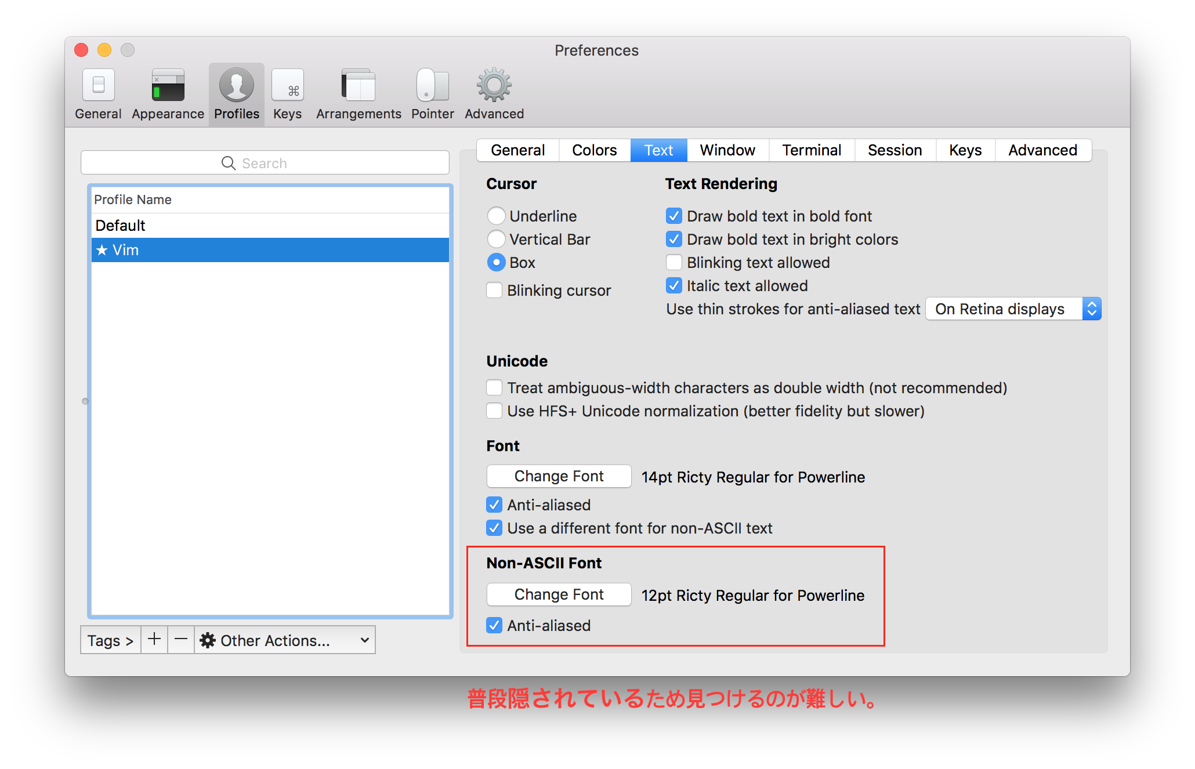
Task: Open the Other Actions dropdown
Action: tap(285, 640)
